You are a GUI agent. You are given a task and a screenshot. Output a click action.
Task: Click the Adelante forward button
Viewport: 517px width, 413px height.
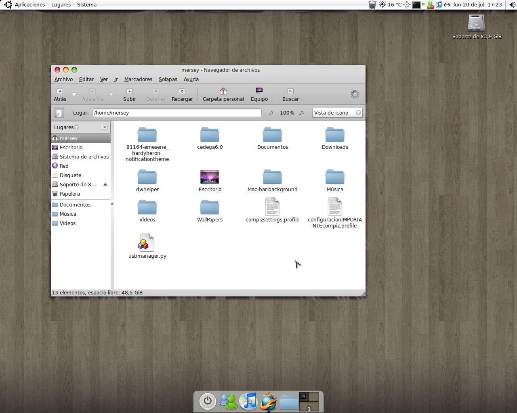click(x=92, y=95)
